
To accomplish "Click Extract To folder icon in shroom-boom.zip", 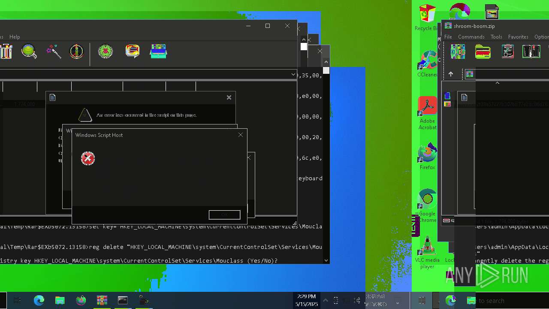I will (483, 52).
